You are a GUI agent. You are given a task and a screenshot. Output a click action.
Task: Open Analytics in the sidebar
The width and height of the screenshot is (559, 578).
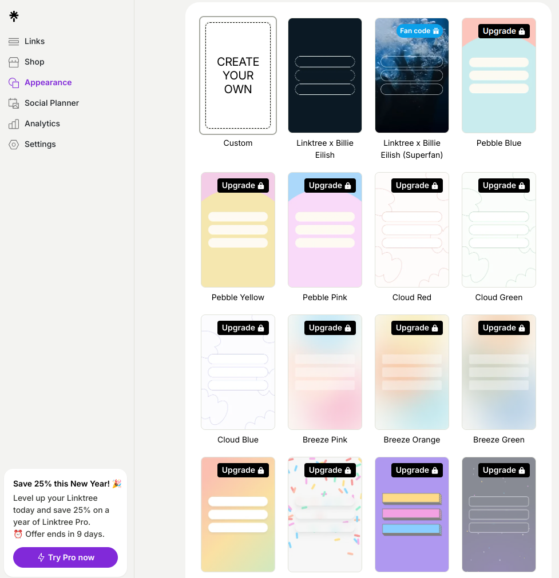[x=42, y=124]
